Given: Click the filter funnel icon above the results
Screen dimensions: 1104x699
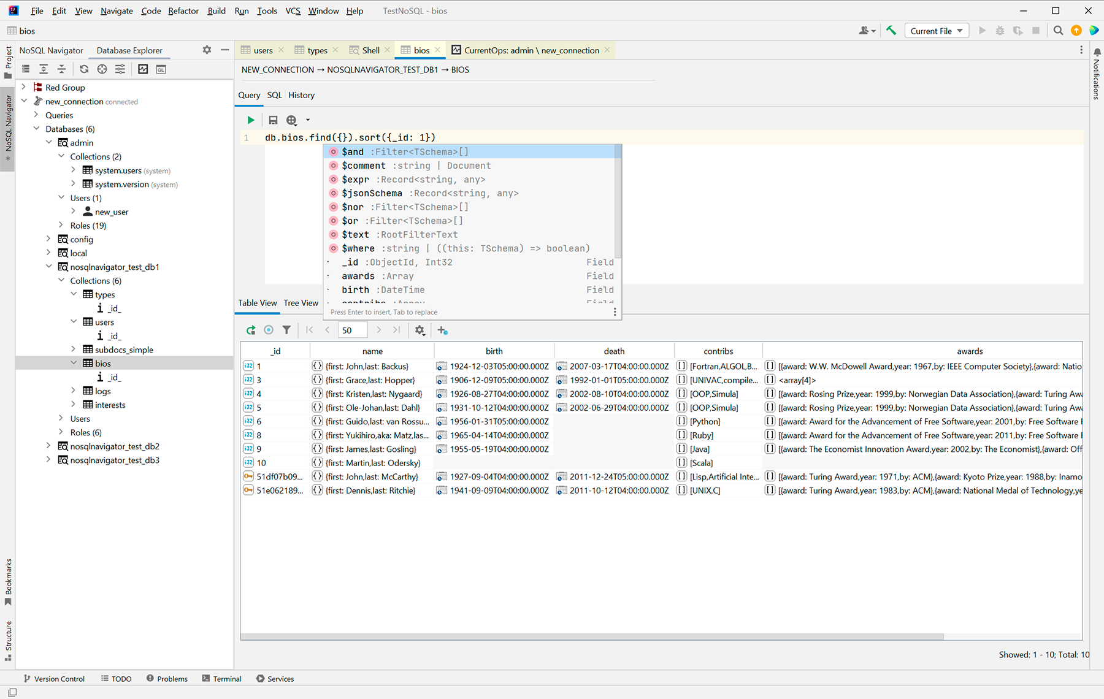Looking at the screenshot, I should [x=286, y=330].
